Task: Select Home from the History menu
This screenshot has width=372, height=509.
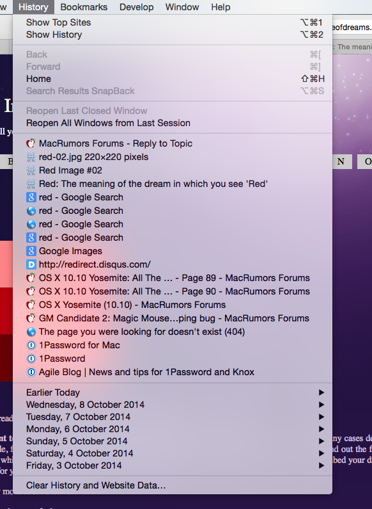Action: 173,79
